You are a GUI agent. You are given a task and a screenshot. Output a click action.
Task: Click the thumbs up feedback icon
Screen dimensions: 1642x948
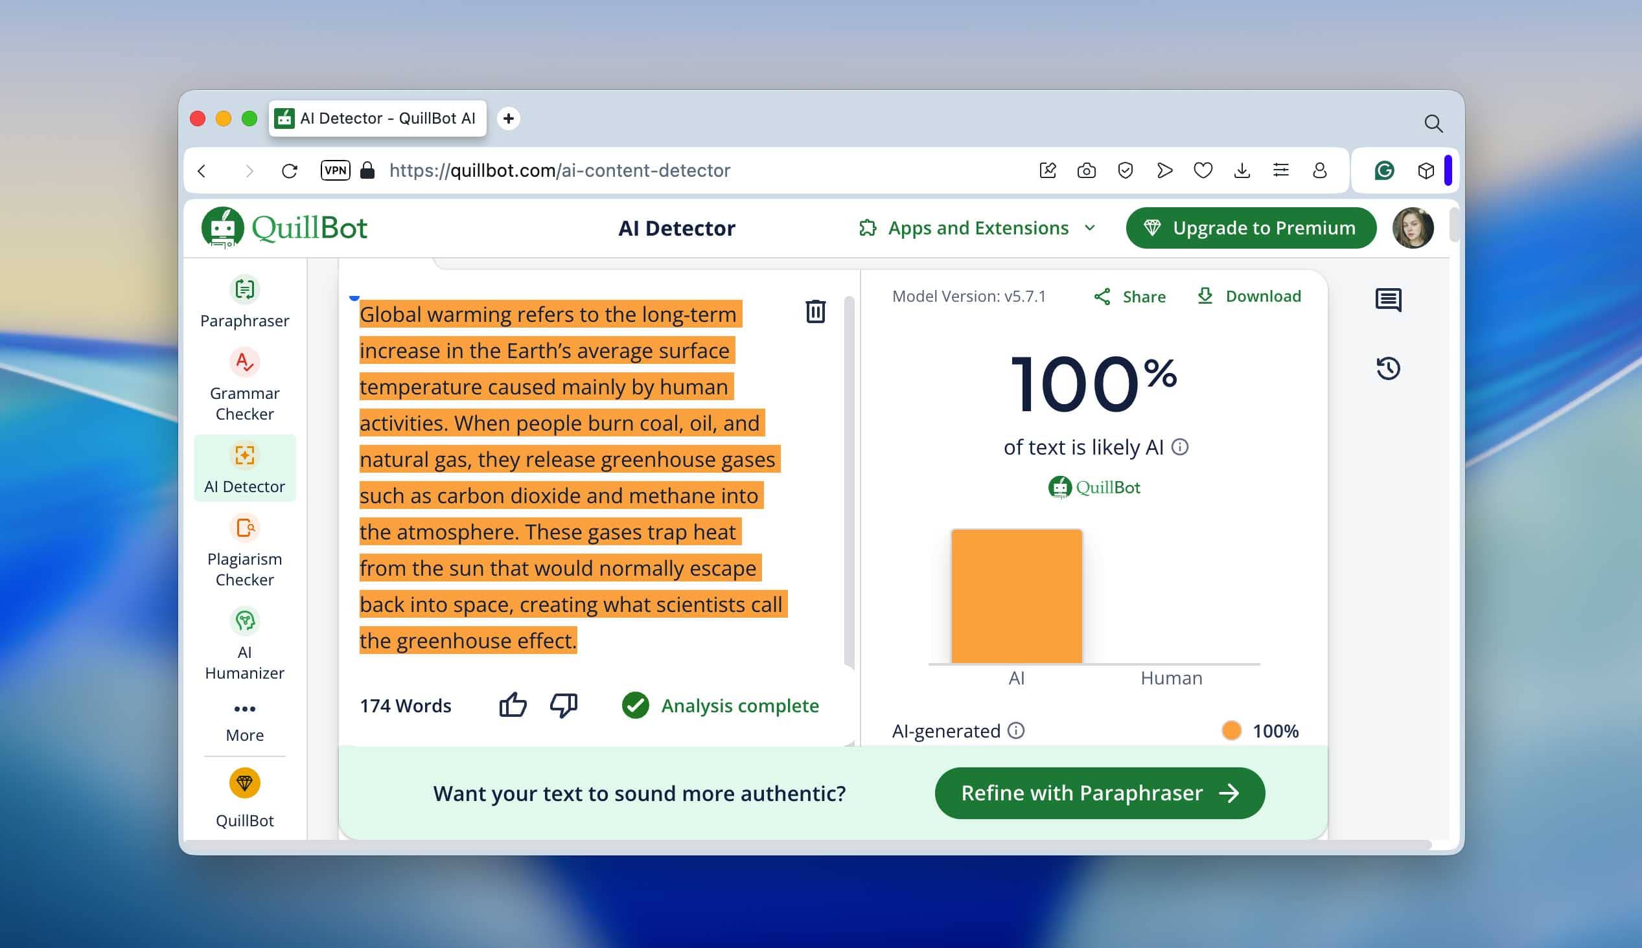[513, 705]
